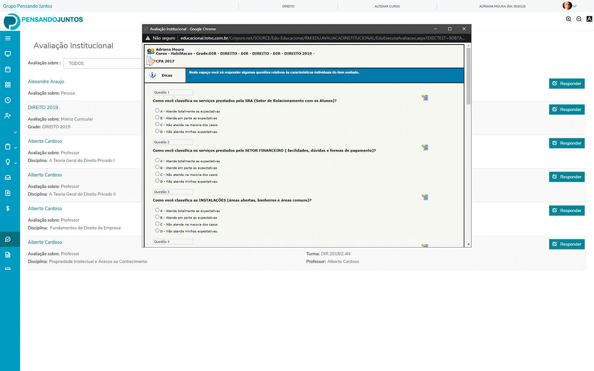Click the zoom out magnifier icon

point(579,19)
